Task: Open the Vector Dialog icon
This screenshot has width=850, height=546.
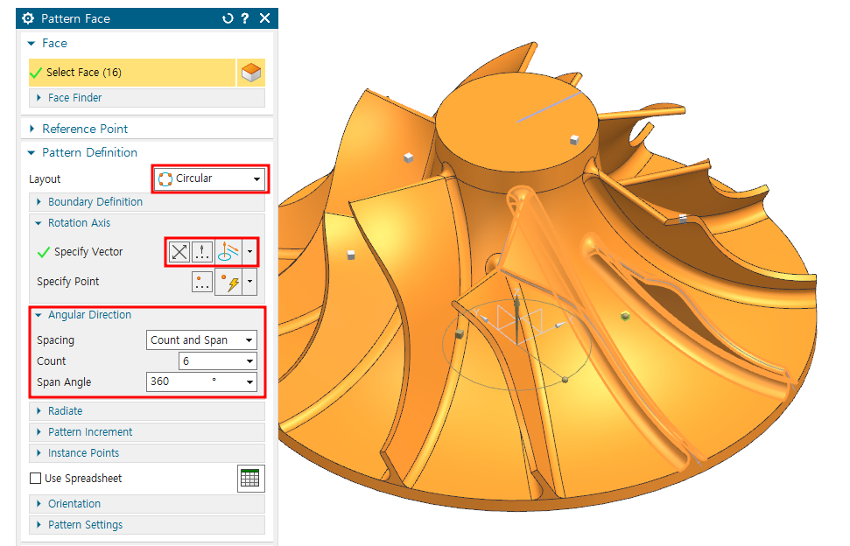Action: click(203, 252)
